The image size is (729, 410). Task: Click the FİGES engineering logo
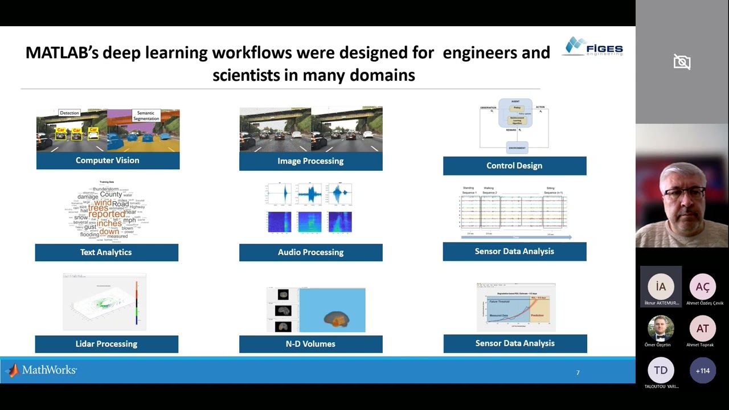[x=592, y=46]
